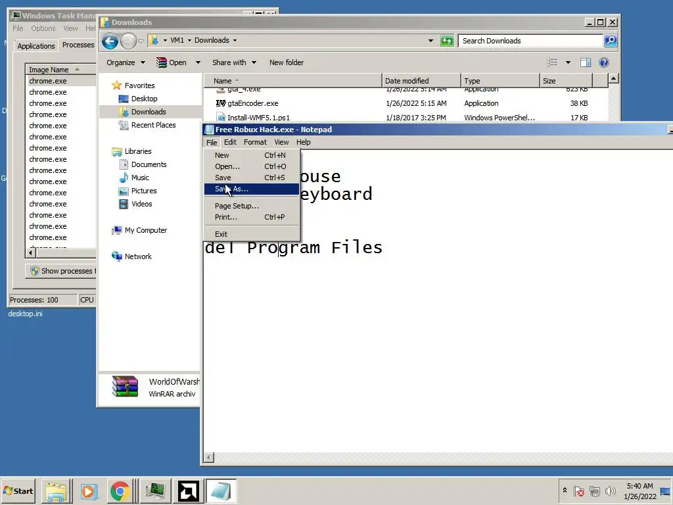Expand the recent pages arrow beside Forward
Image resolution: width=673 pixels, height=505 pixels.
click(x=141, y=41)
